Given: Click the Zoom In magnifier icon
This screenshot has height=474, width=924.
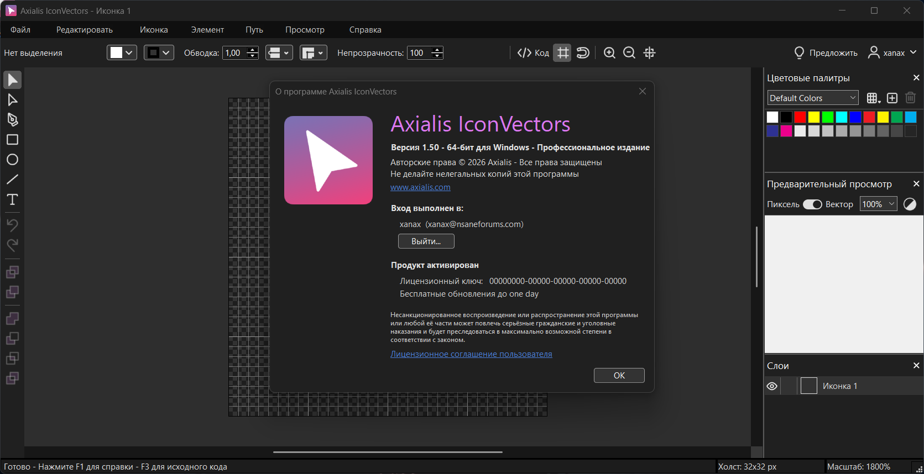Looking at the screenshot, I should (x=609, y=53).
